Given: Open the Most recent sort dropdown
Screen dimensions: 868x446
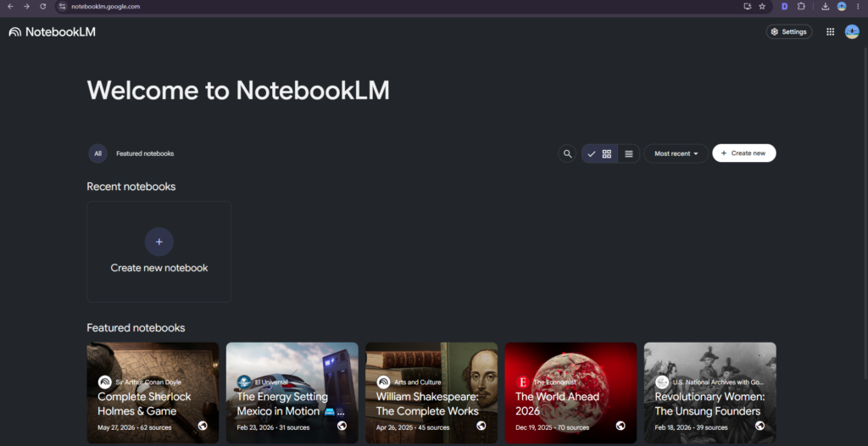Looking at the screenshot, I should (x=676, y=153).
